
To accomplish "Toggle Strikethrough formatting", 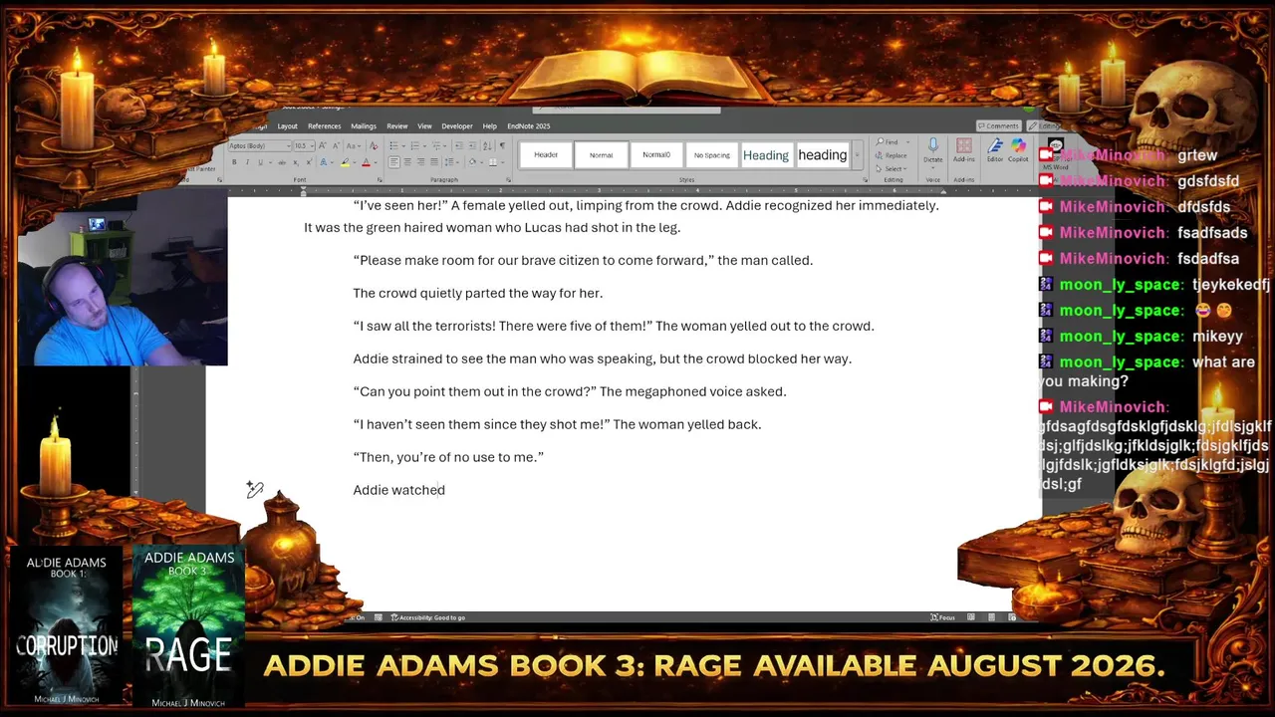I will (x=282, y=162).
